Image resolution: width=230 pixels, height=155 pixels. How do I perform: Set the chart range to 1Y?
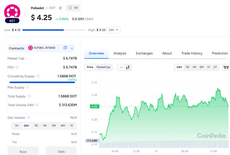209,67
